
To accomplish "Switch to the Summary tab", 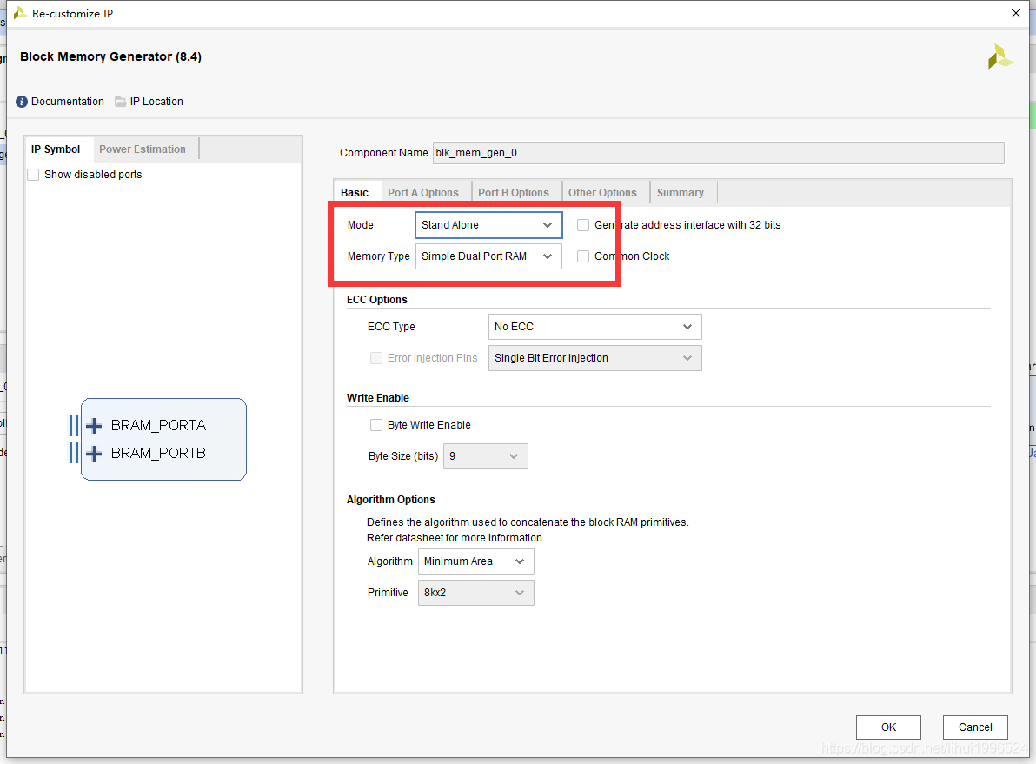I will tap(681, 191).
